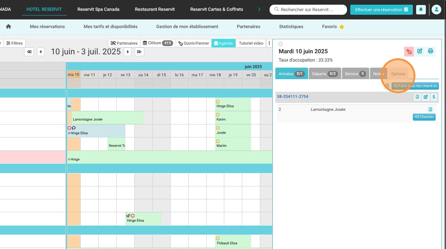Jump back with double-arrow rewind button
446x249 pixels.
click(29, 52)
